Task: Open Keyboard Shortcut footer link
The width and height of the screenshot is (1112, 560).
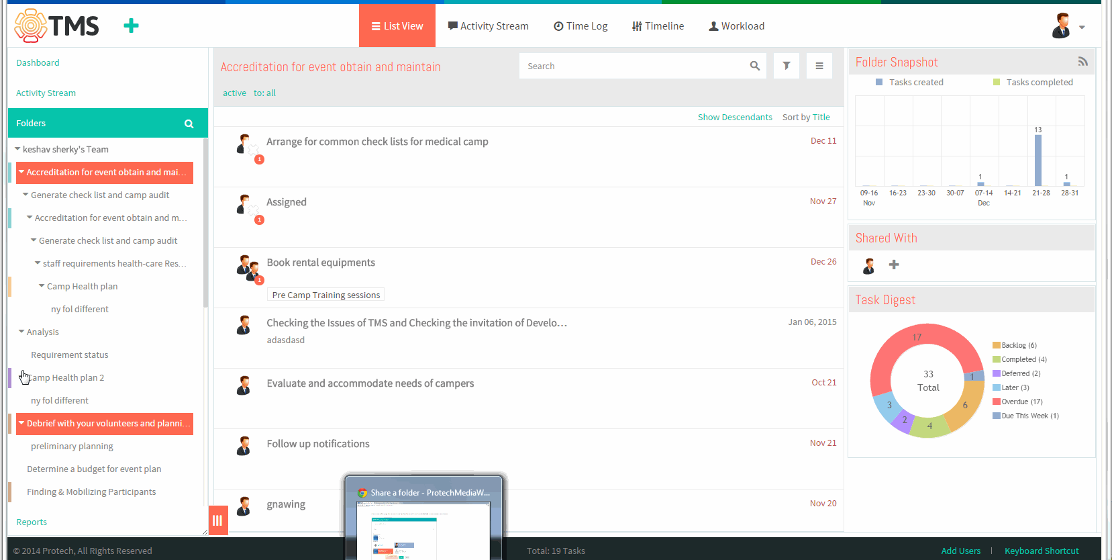Action: click(1042, 551)
